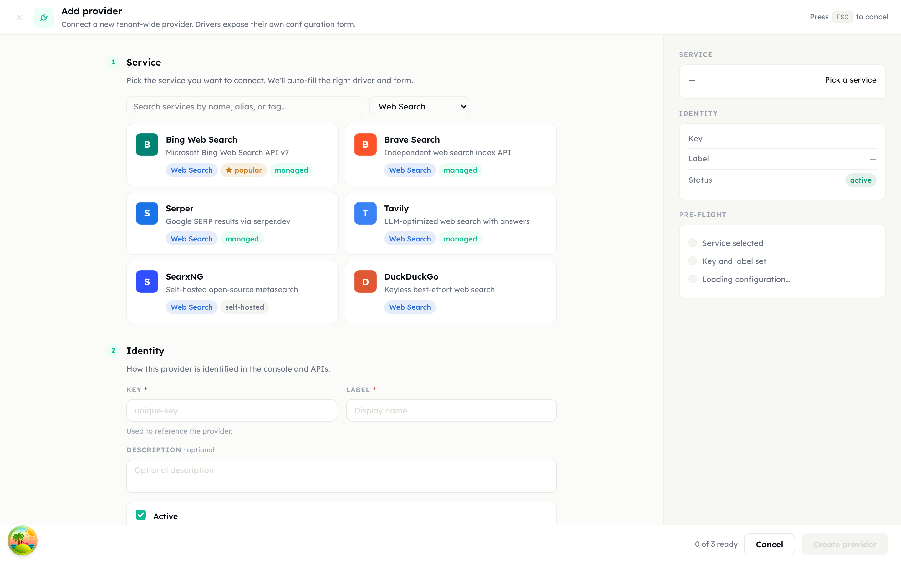Click the X close icon beside Add provider
This screenshot has width=901, height=563.
coord(19,18)
